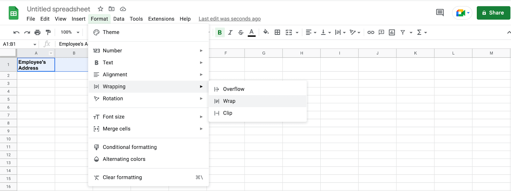Open the comment history icon
Image resolution: width=511 pixels, height=191 pixels.
(x=440, y=13)
